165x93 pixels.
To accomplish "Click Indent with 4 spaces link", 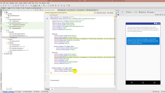I will 101,13.
